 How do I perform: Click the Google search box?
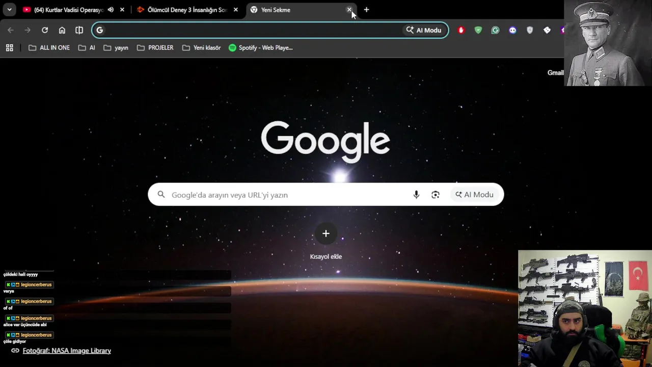[326, 194]
